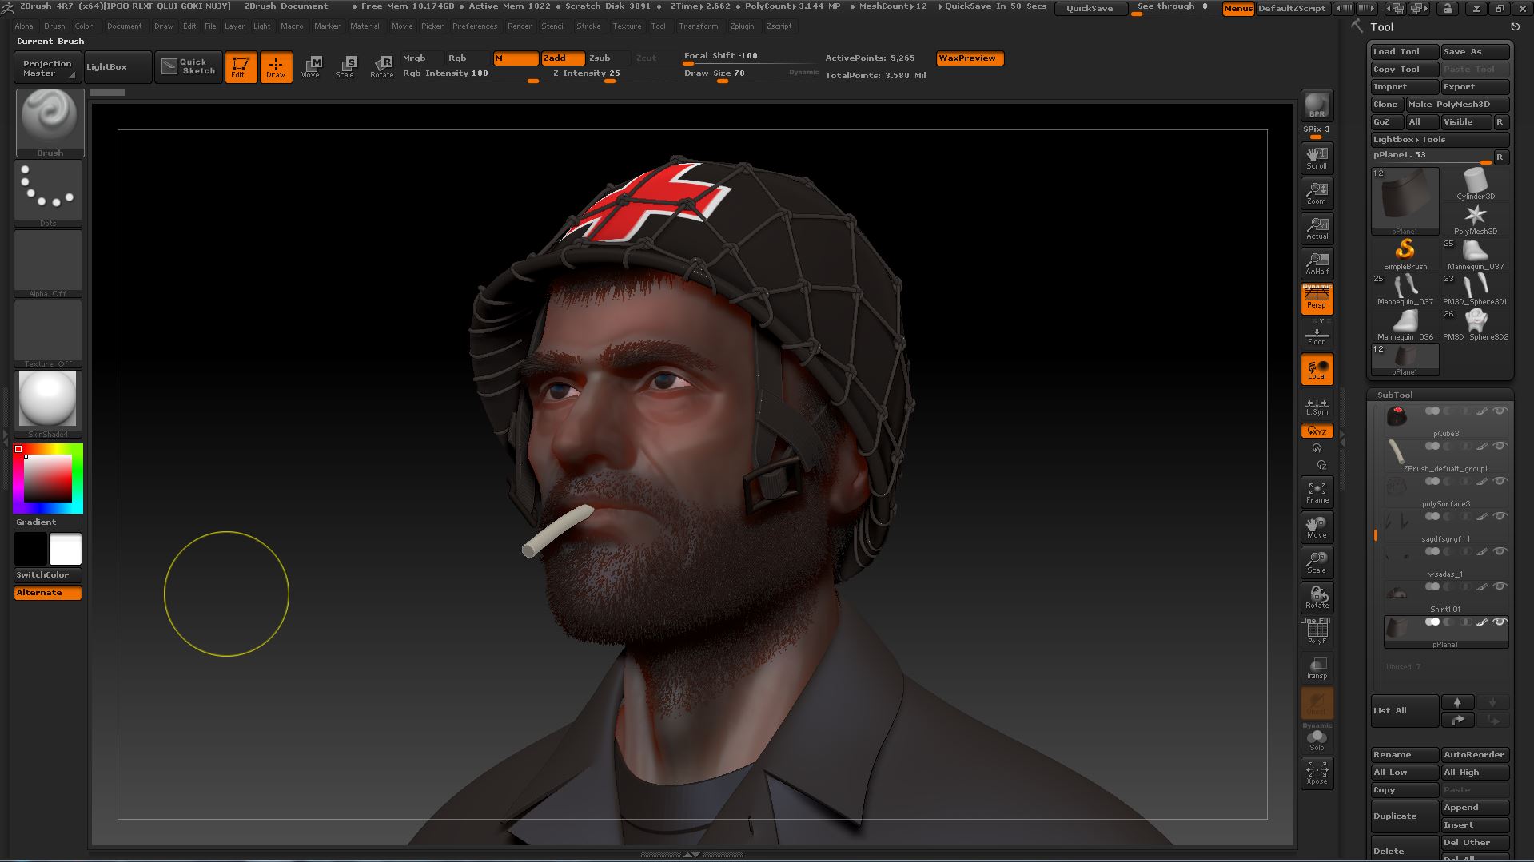Open the Dots stroke picker
The height and width of the screenshot is (862, 1534).
(x=48, y=193)
